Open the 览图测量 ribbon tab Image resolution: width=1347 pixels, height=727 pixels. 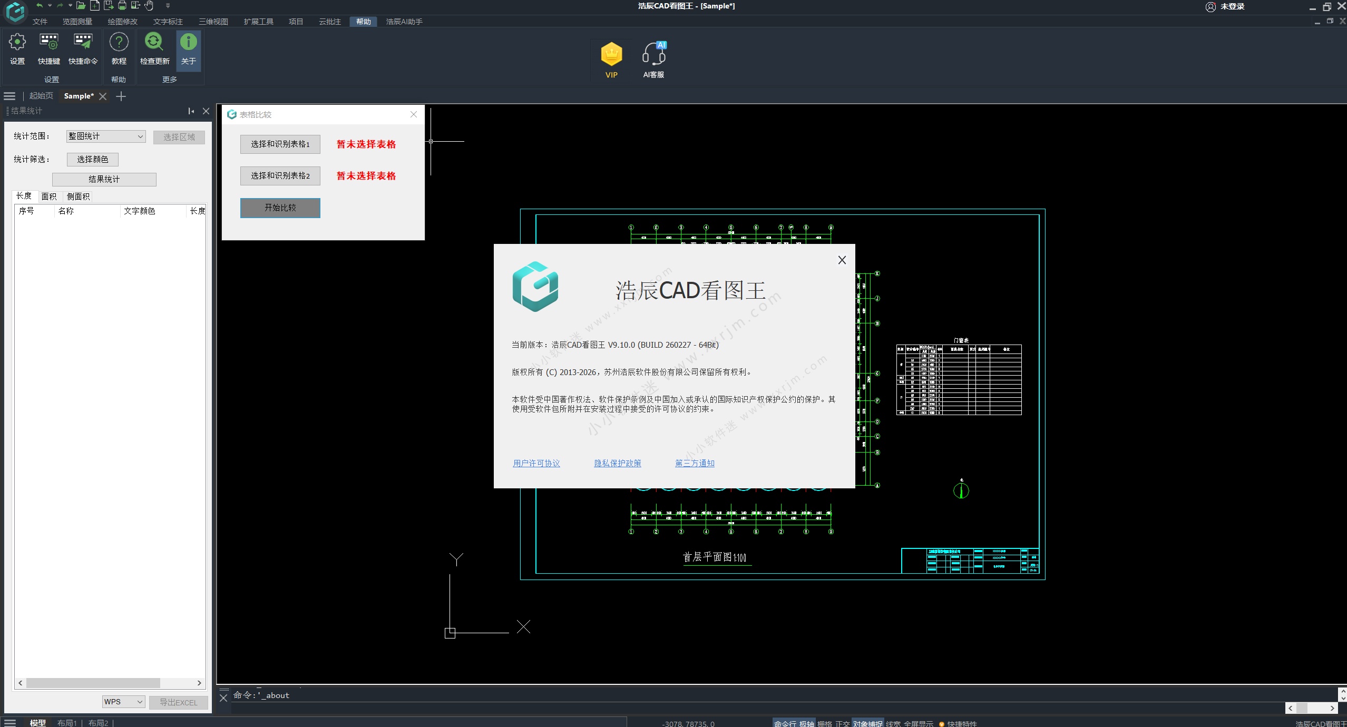[x=77, y=22]
